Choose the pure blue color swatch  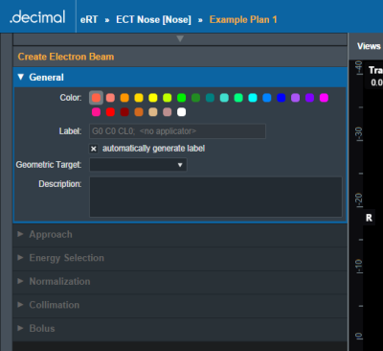(281, 98)
